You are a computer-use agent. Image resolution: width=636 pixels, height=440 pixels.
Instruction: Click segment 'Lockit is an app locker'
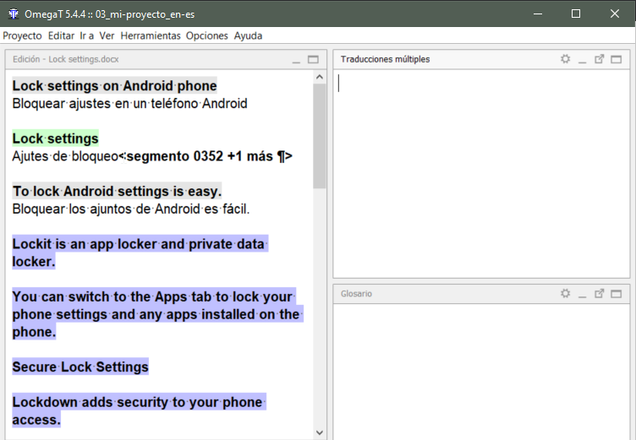[x=140, y=253]
